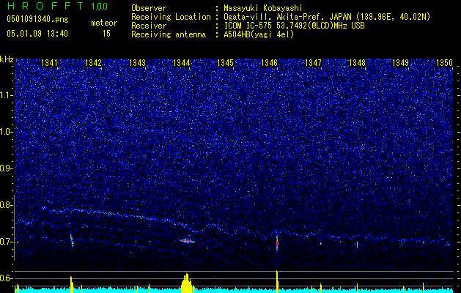Click the 0.7 frequency axis label

coord(6,242)
